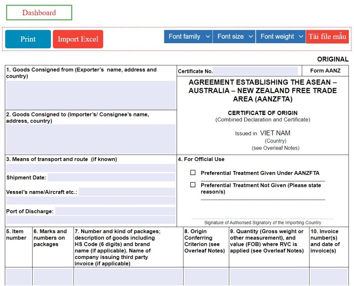Expand the Font size dropdown
This screenshot has width=354, height=286.
click(234, 36)
